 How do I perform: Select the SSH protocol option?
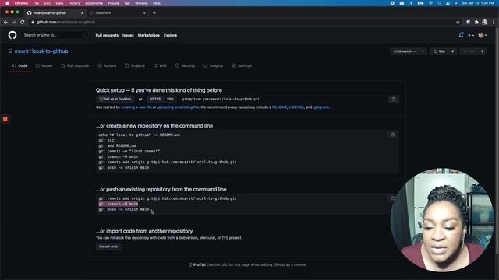[x=170, y=99]
